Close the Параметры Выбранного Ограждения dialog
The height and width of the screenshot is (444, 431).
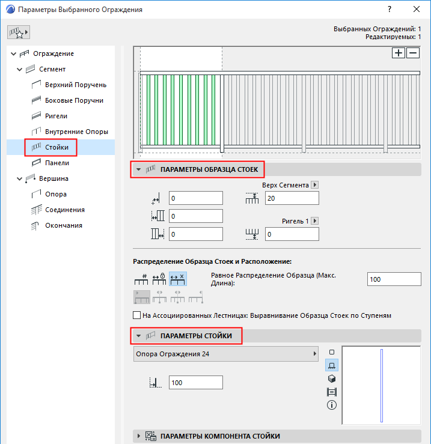(x=416, y=10)
